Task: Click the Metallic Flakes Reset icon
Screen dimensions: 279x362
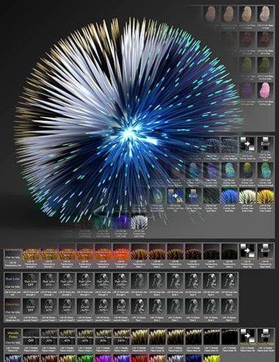Action: click(x=265, y=337)
